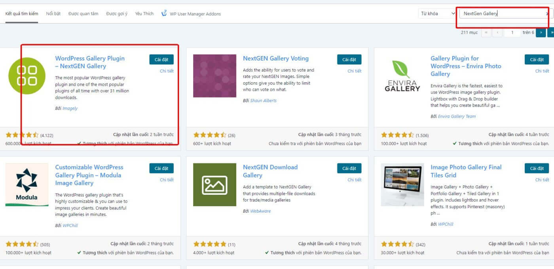Image resolution: width=554 pixels, height=269 pixels.
Task: Open the NextGEN Download Gallery image icon
Action: [x=214, y=184]
